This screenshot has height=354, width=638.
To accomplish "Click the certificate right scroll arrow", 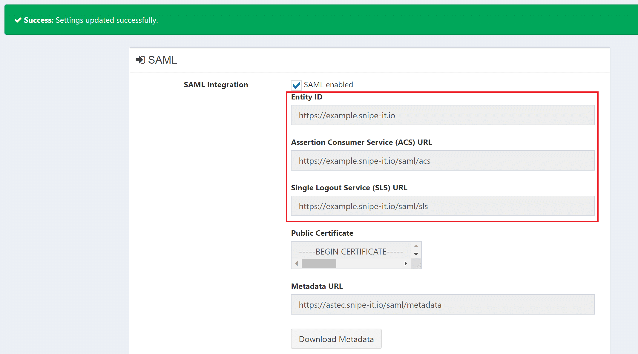I will tap(406, 263).
